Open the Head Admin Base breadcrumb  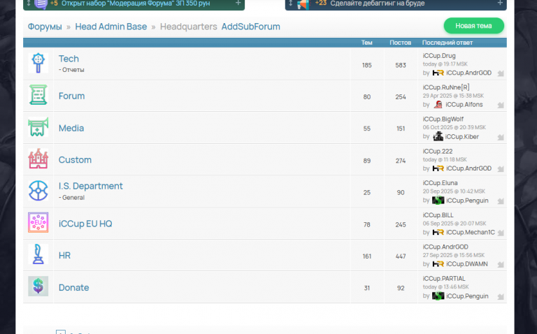click(x=111, y=27)
